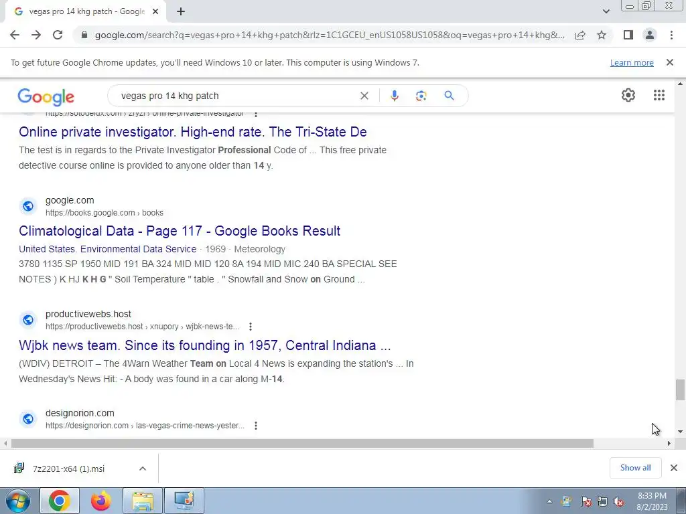Screen dimensions: 686x514
Task: Reload the current page
Action: (x=58, y=35)
